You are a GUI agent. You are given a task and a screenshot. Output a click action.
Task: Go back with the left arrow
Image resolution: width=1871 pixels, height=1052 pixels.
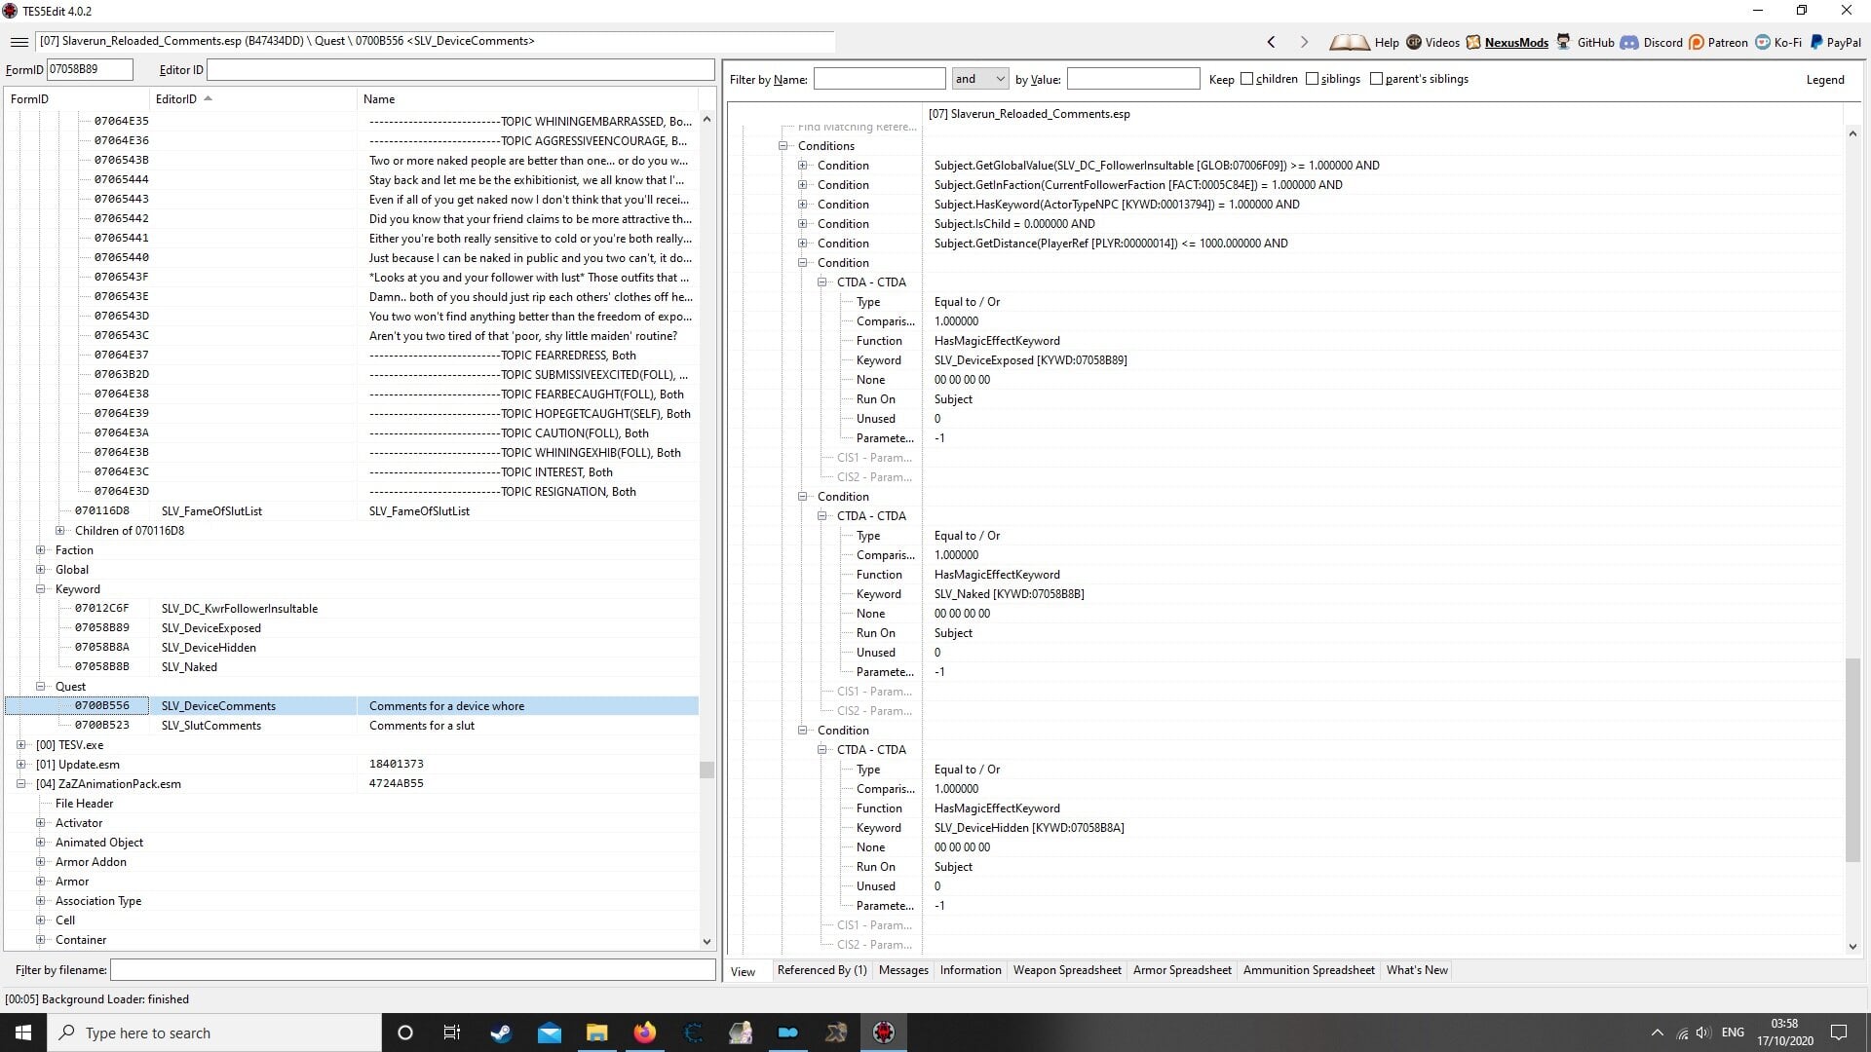tap(1271, 42)
